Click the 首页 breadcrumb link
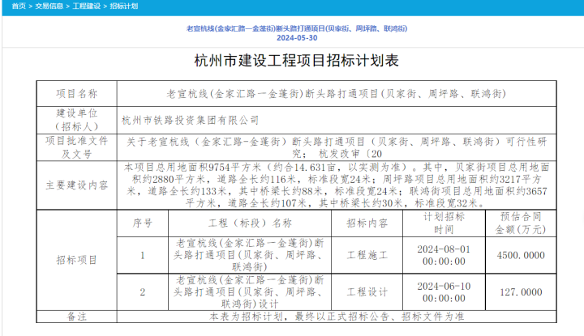The width and height of the screenshot is (584, 336). [x=11, y=6]
